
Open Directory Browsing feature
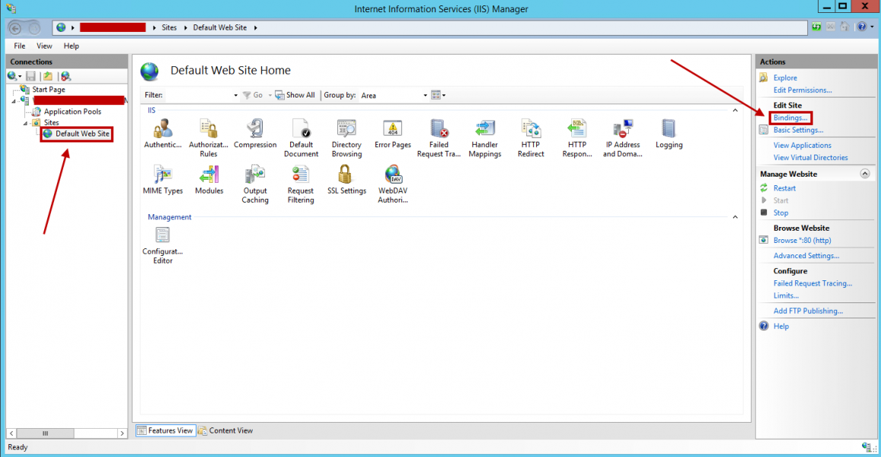pos(346,139)
